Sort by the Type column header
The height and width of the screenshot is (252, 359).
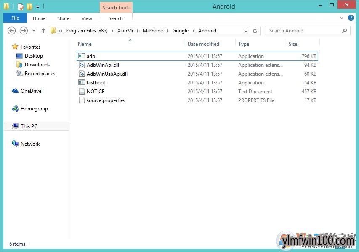244,44
